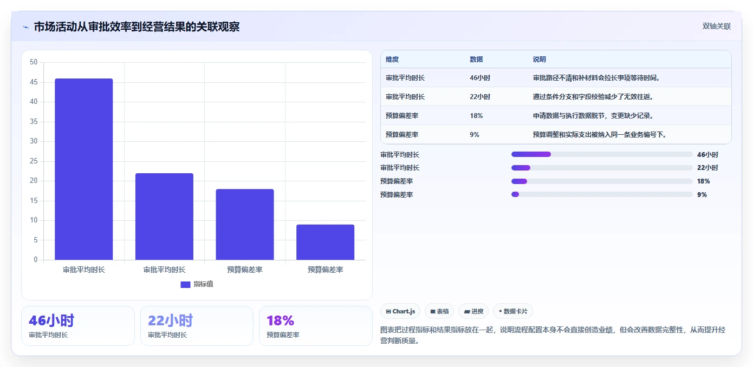Click the 说明 column header in the table

pyautogui.click(x=539, y=60)
